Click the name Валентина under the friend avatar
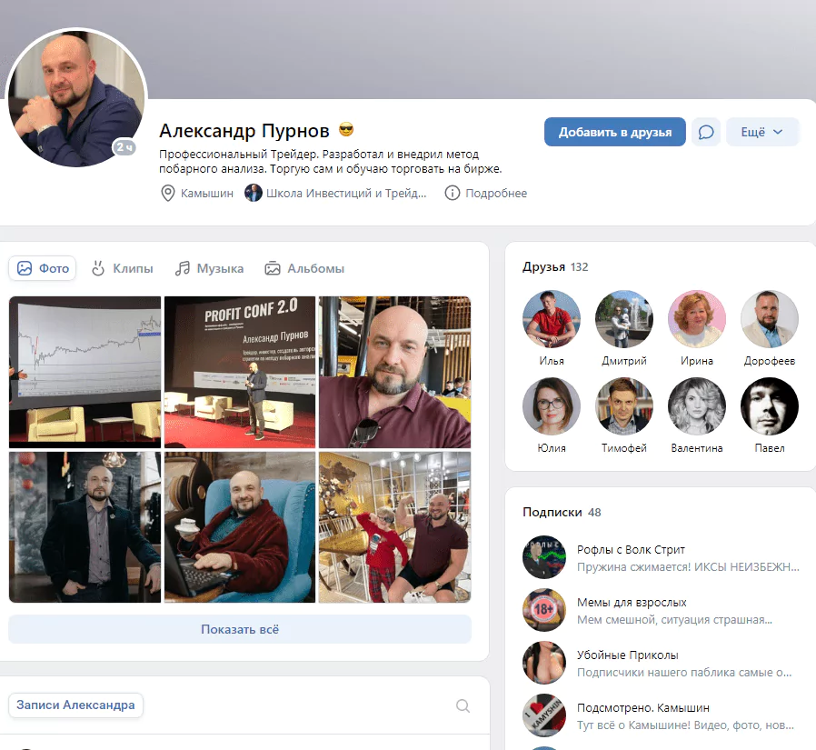The image size is (816, 750). pos(697,448)
